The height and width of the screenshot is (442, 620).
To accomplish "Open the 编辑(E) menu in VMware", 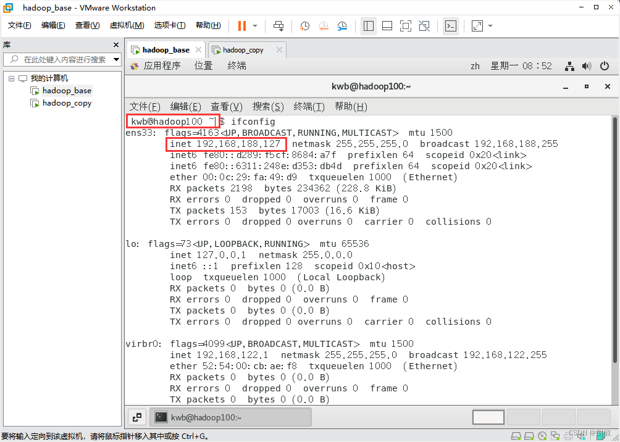I will [x=53, y=25].
